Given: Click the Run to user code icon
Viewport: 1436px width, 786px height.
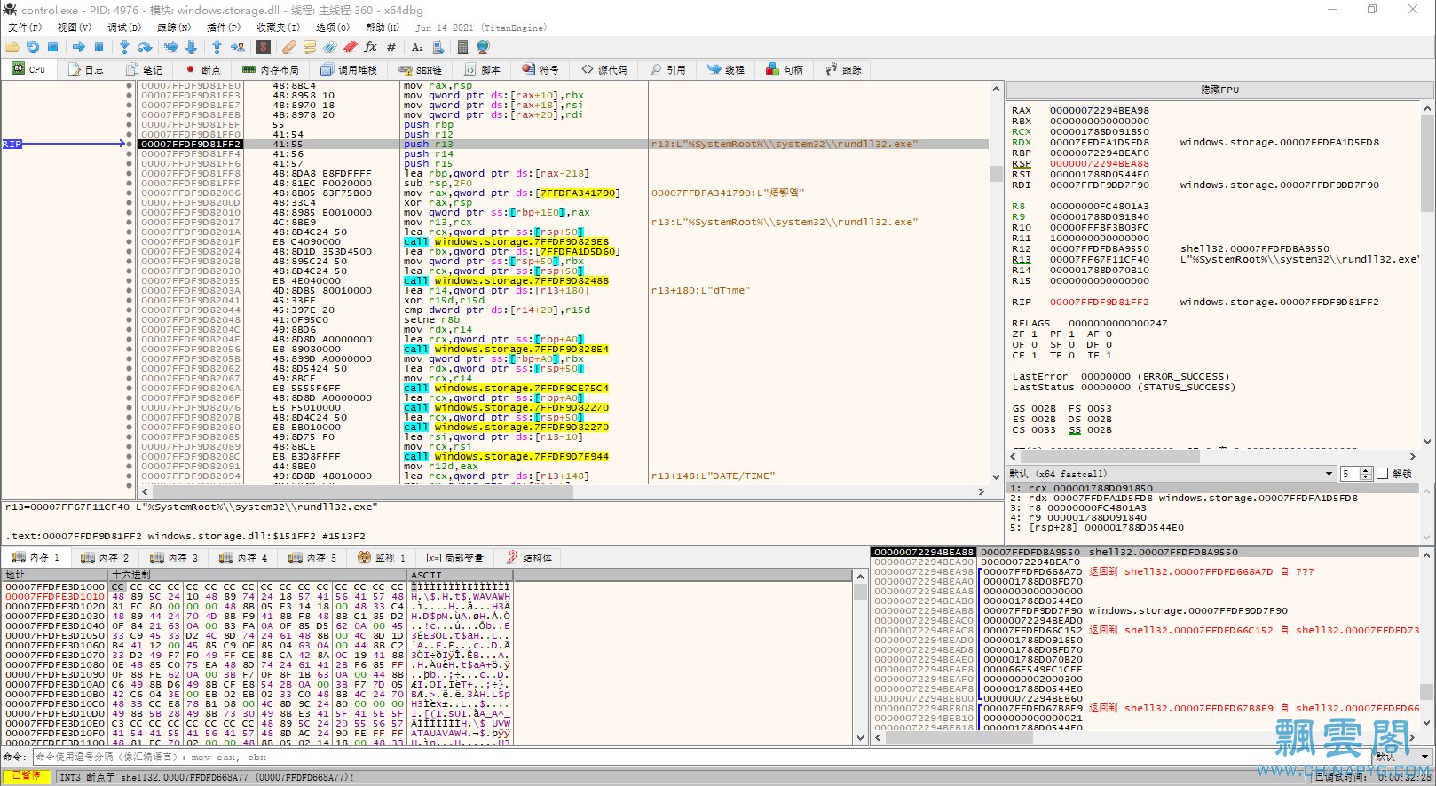Looking at the screenshot, I should pos(237,47).
